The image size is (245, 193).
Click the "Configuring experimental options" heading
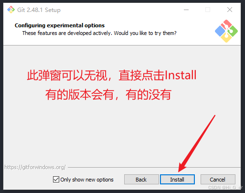[x=60, y=25]
